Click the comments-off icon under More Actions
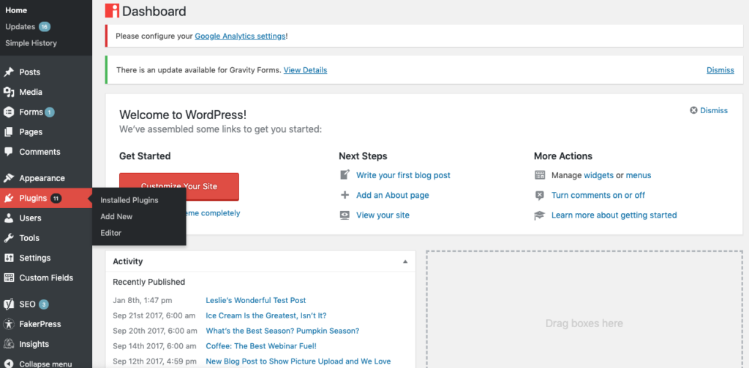The width and height of the screenshot is (749, 368). [x=540, y=195]
